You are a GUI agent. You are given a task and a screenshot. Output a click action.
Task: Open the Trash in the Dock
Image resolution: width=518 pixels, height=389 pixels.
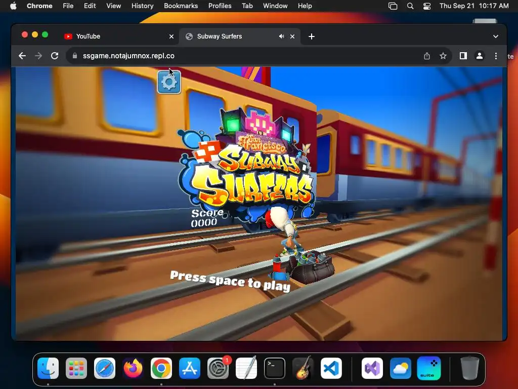(470, 368)
